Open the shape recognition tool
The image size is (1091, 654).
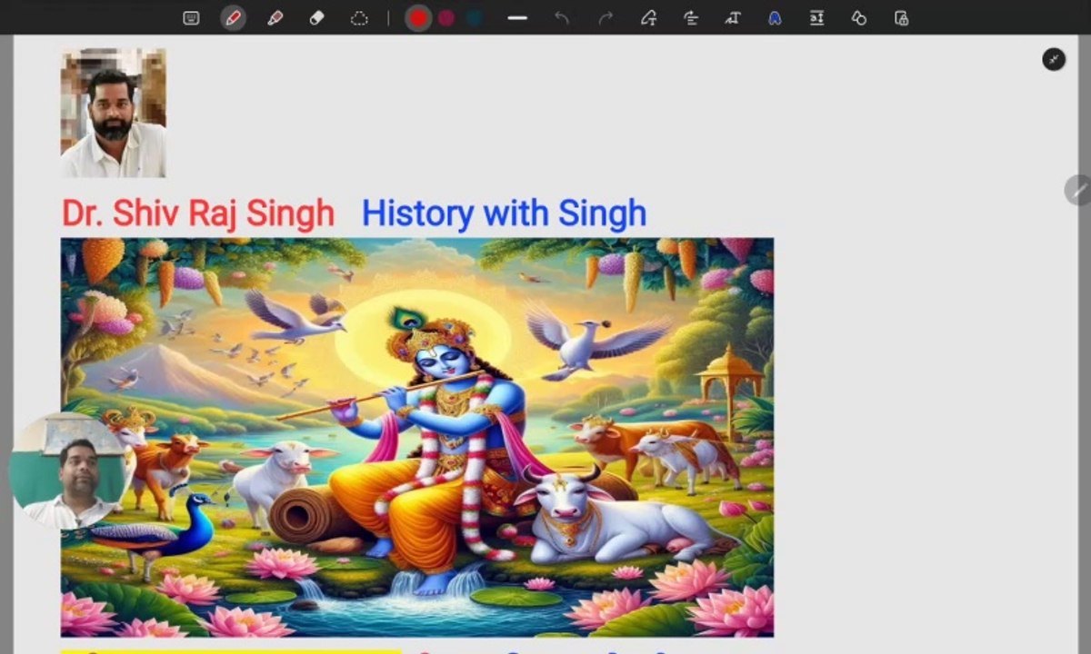click(648, 17)
